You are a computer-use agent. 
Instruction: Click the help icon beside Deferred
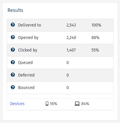[13, 75]
